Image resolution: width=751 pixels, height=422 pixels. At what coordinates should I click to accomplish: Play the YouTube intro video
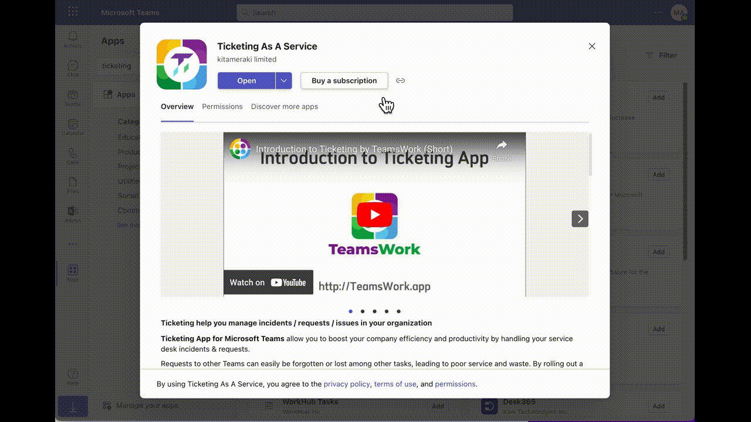(374, 215)
